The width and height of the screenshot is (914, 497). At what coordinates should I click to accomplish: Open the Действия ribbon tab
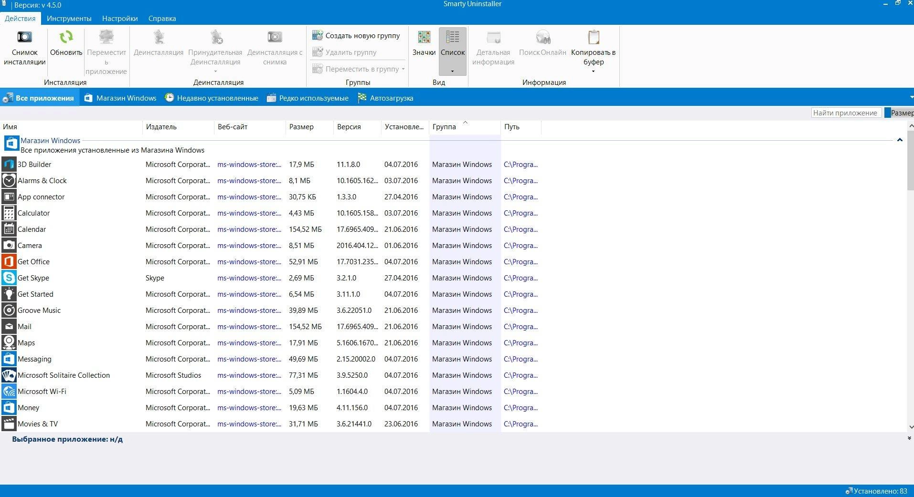(20, 19)
